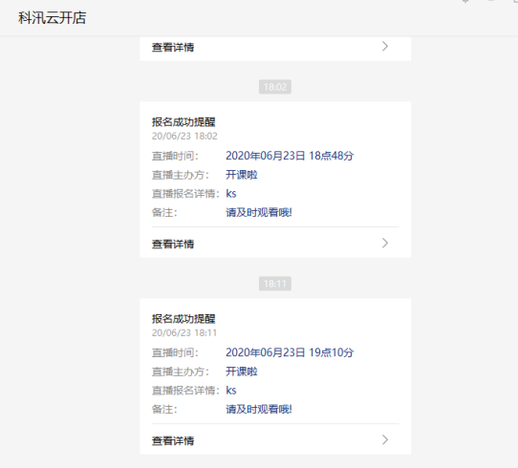Click the ks value in the 18点48分 card
Image resolution: width=518 pixels, height=468 pixels.
click(231, 193)
